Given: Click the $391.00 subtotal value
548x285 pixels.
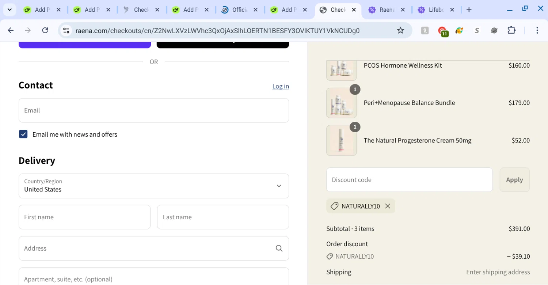Looking at the screenshot, I should (x=519, y=229).
